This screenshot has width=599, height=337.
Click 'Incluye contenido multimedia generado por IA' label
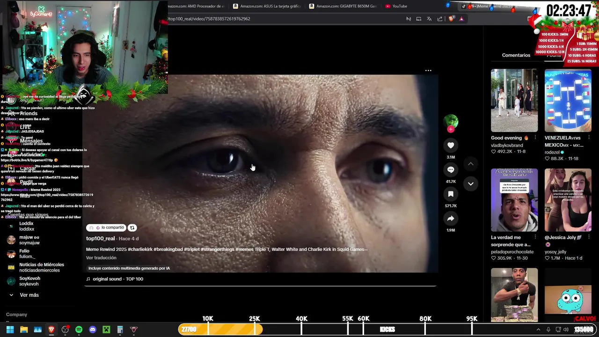[x=129, y=268]
